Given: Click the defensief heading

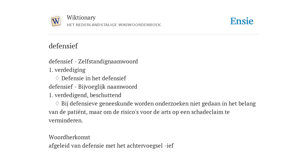Looking at the screenshot, I should [63, 46].
